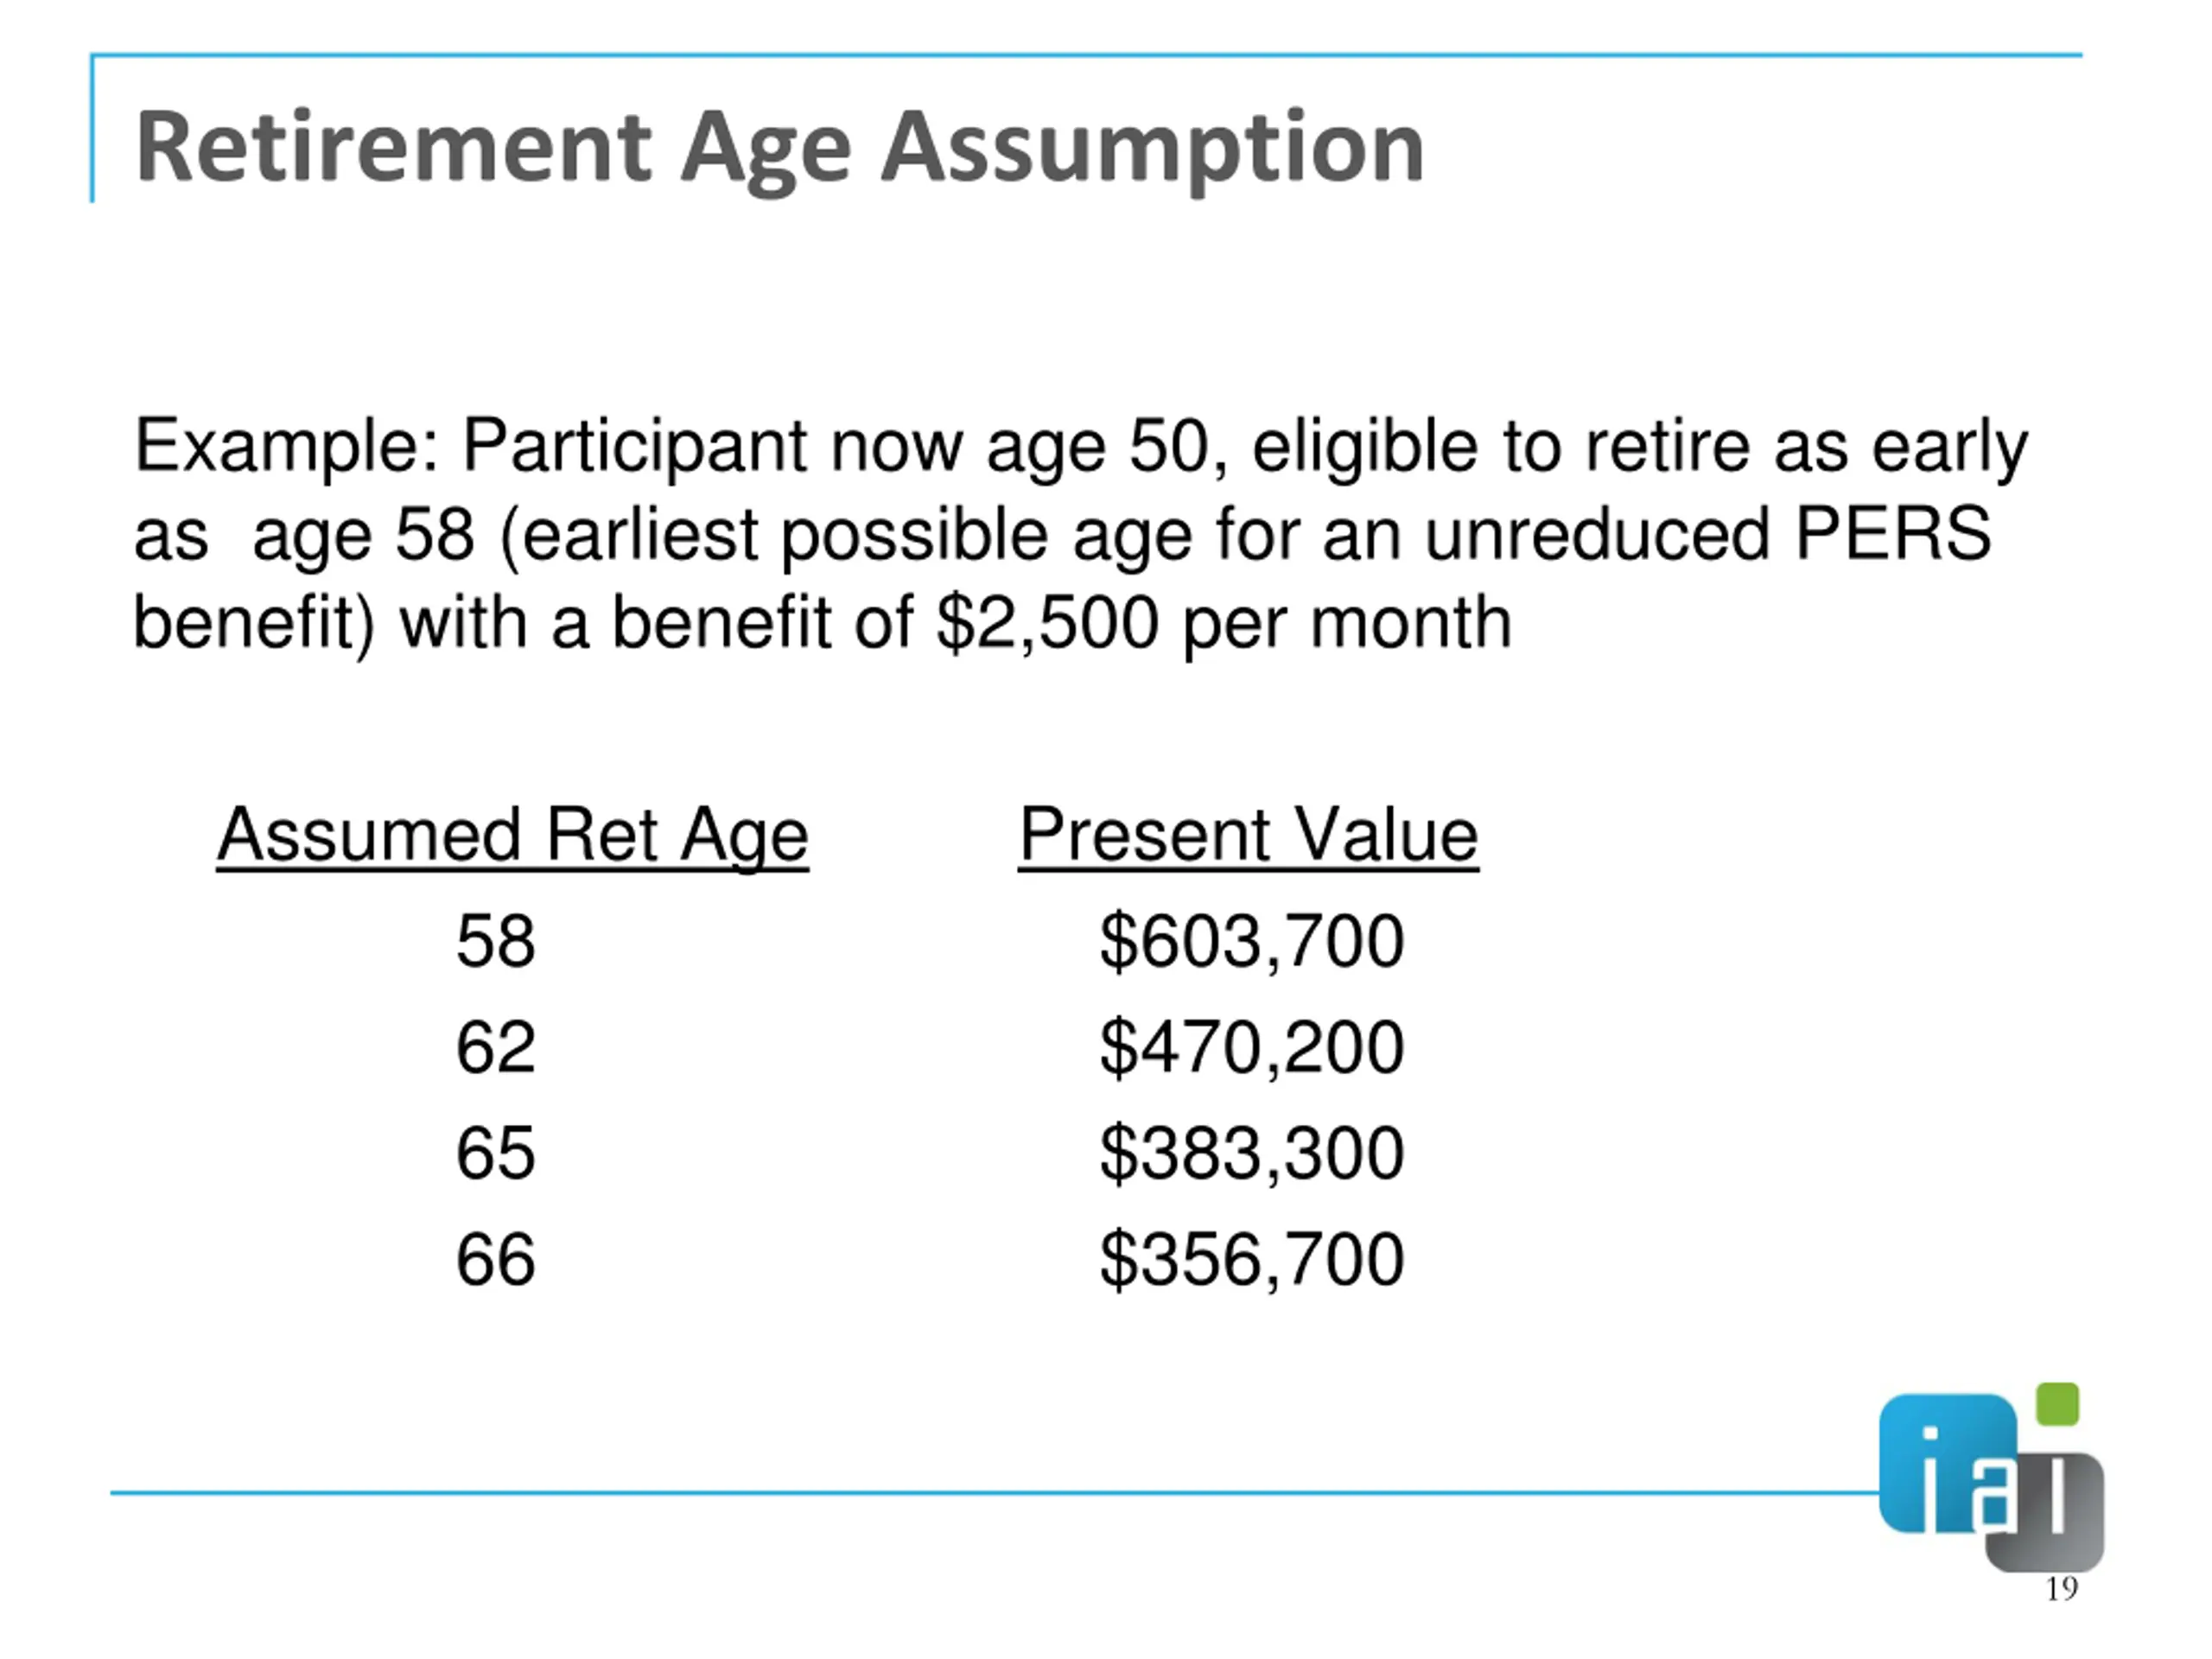Click the IAI logo in the corner
Screen dimensions: 2212x1659
point(1991,1477)
